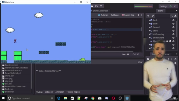This screenshot has width=179, height=101.
Task: Open the PlayerCharacter scene with its clapper icon
Action: coord(167,41)
